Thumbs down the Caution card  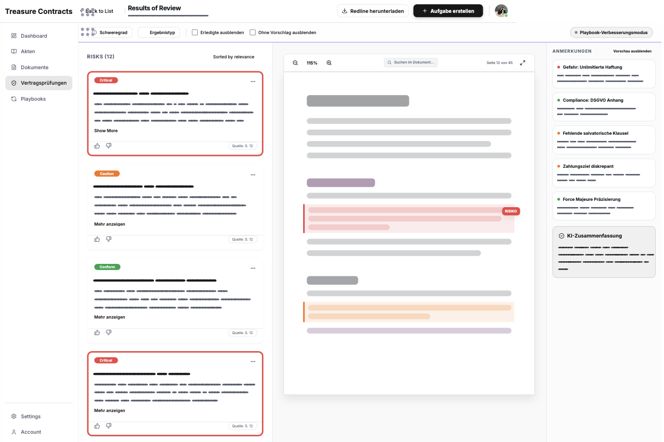click(108, 239)
